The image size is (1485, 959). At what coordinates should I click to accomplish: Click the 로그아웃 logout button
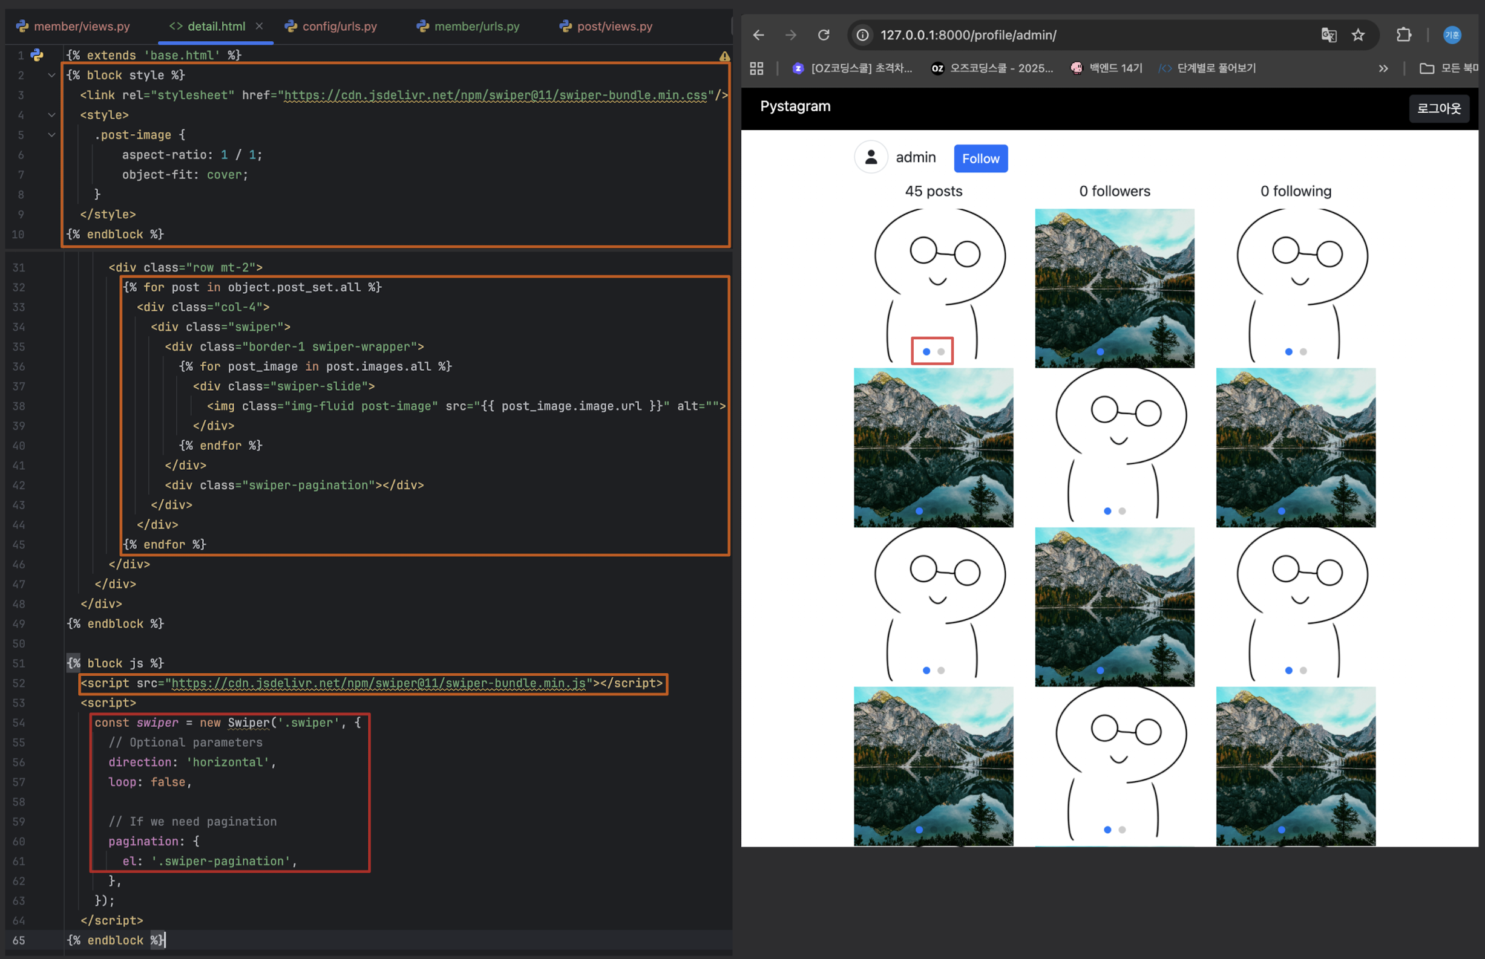(1438, 108)
